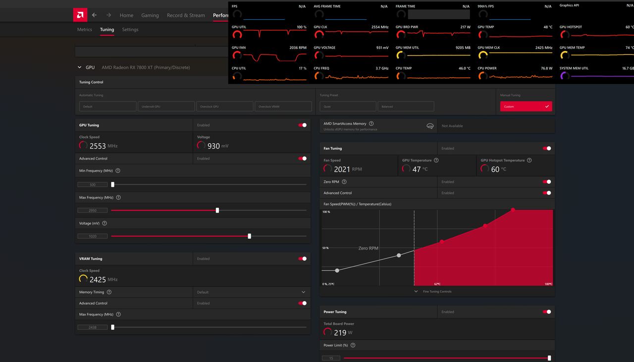Select the Default automatic tuning button
The height and width of the screenshot is (362, 634).
tap(107, 106)
